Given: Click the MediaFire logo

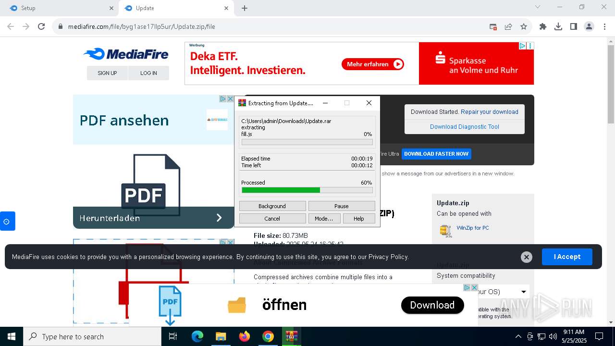Looking at the screenshot, I should 126,54.
